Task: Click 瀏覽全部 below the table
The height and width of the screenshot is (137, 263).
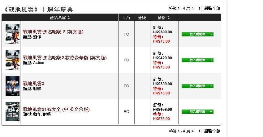Action: pos(212,131)
